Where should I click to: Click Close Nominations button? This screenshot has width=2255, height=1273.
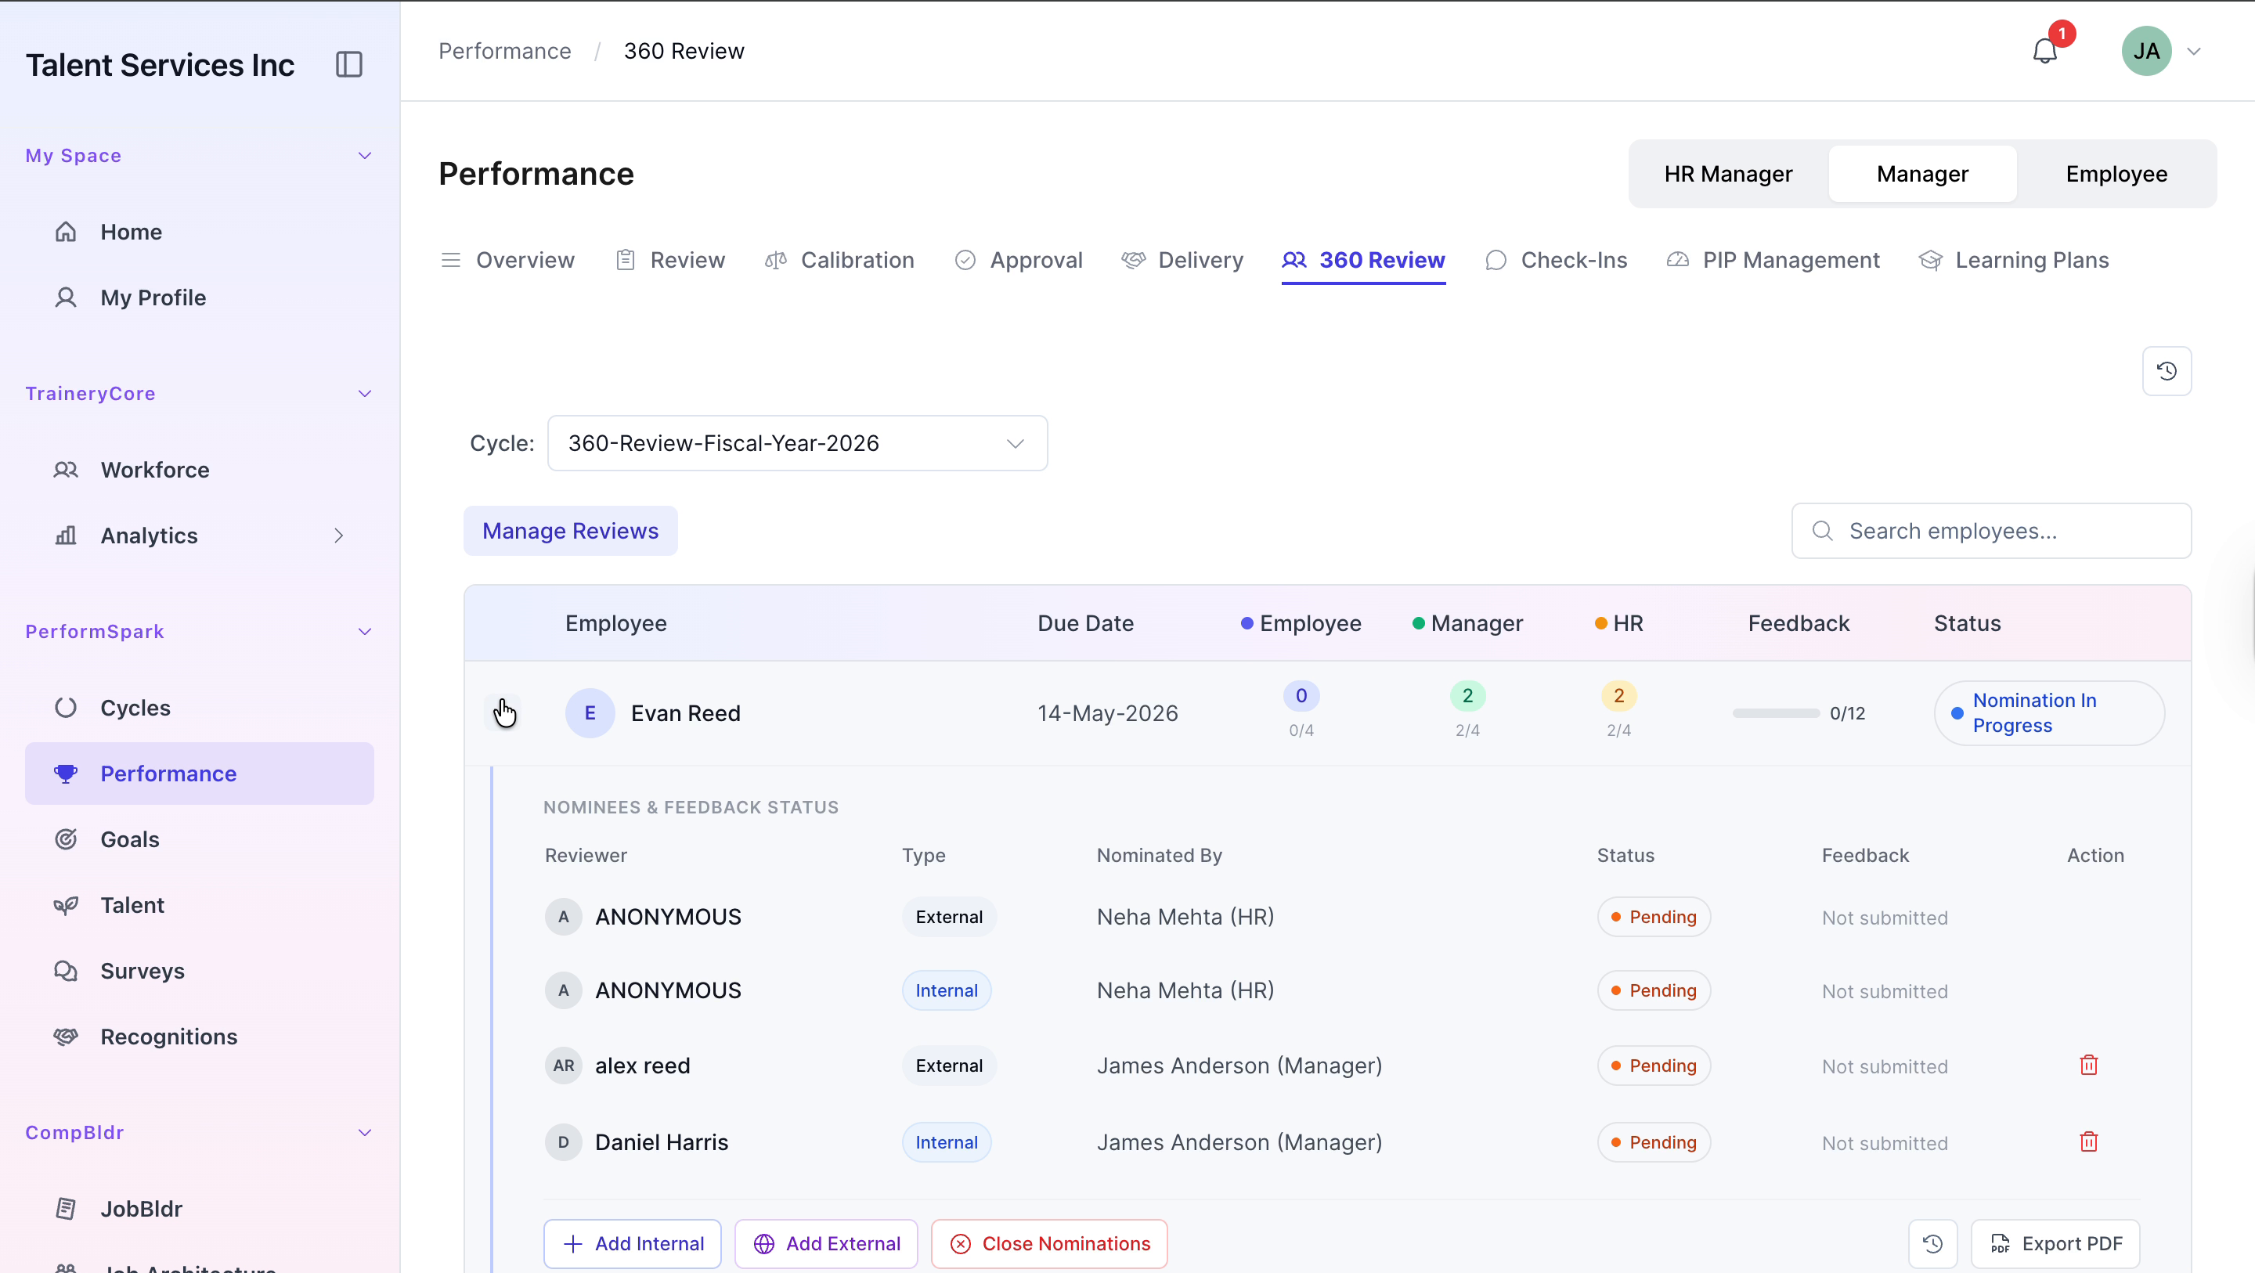pos(1048,1243)
